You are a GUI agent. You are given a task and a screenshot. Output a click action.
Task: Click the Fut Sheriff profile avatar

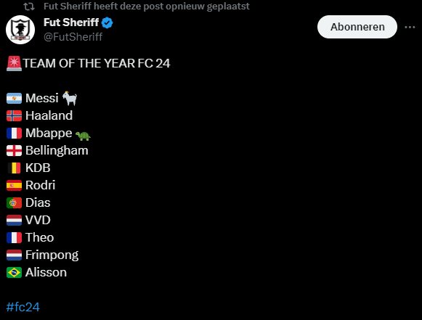click(x=20, y=30)
